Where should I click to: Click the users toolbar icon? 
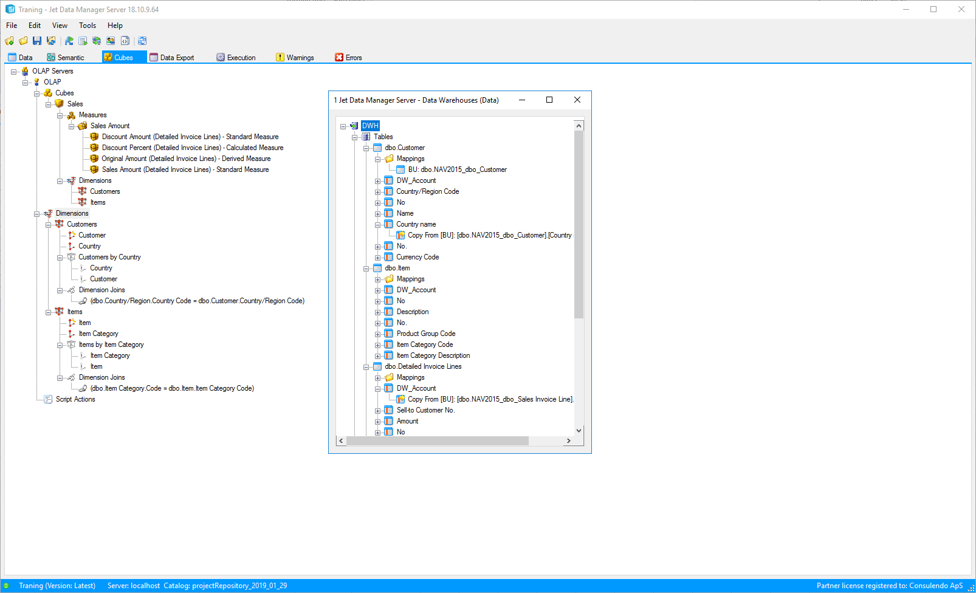coord(111,41)
